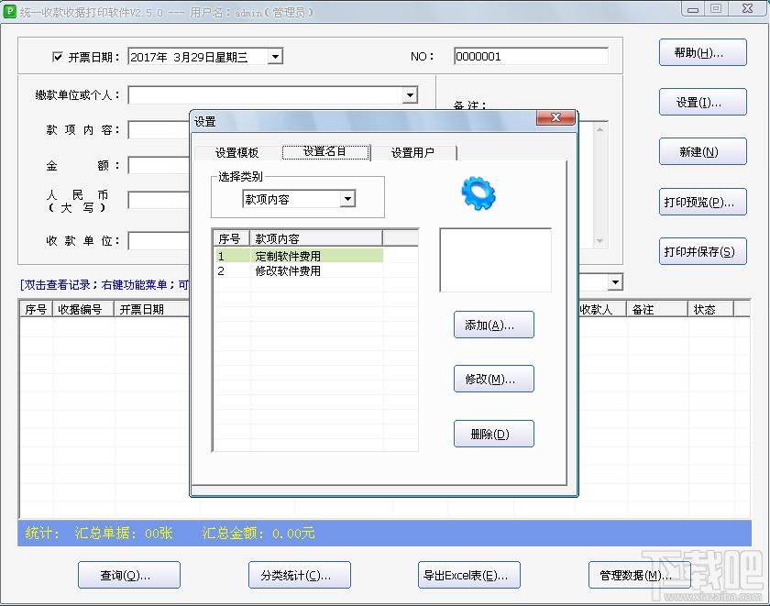
Task: Click the empty text box below gear icon
Action: click(x=496, y=259)
